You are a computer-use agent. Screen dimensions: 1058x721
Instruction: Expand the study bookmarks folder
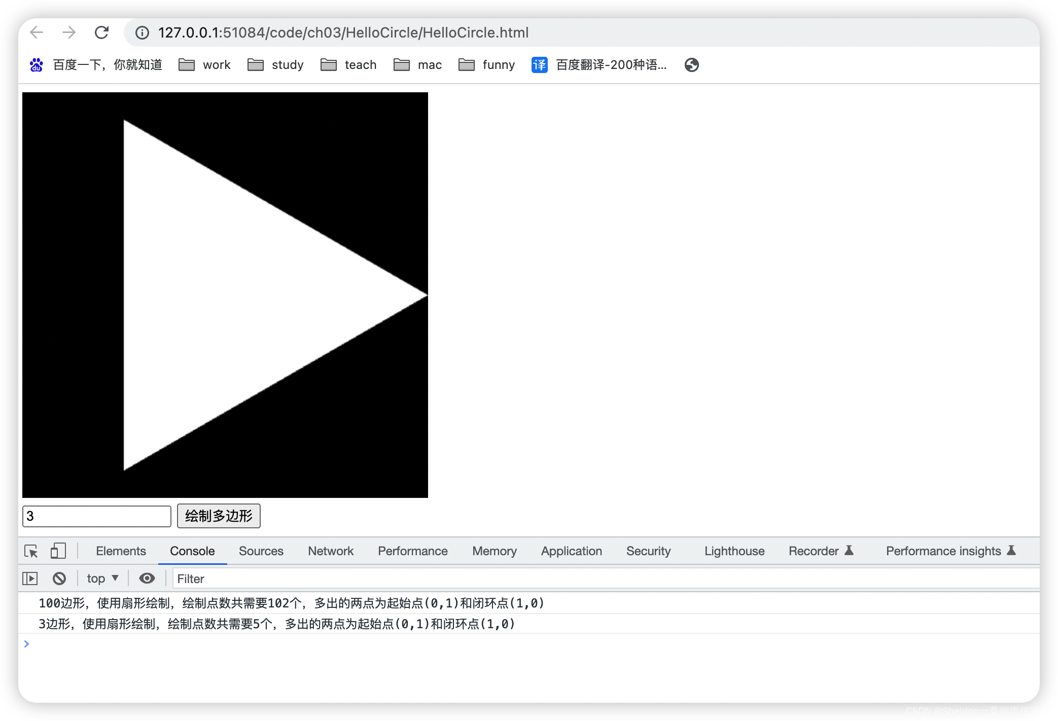pos(276,65)
